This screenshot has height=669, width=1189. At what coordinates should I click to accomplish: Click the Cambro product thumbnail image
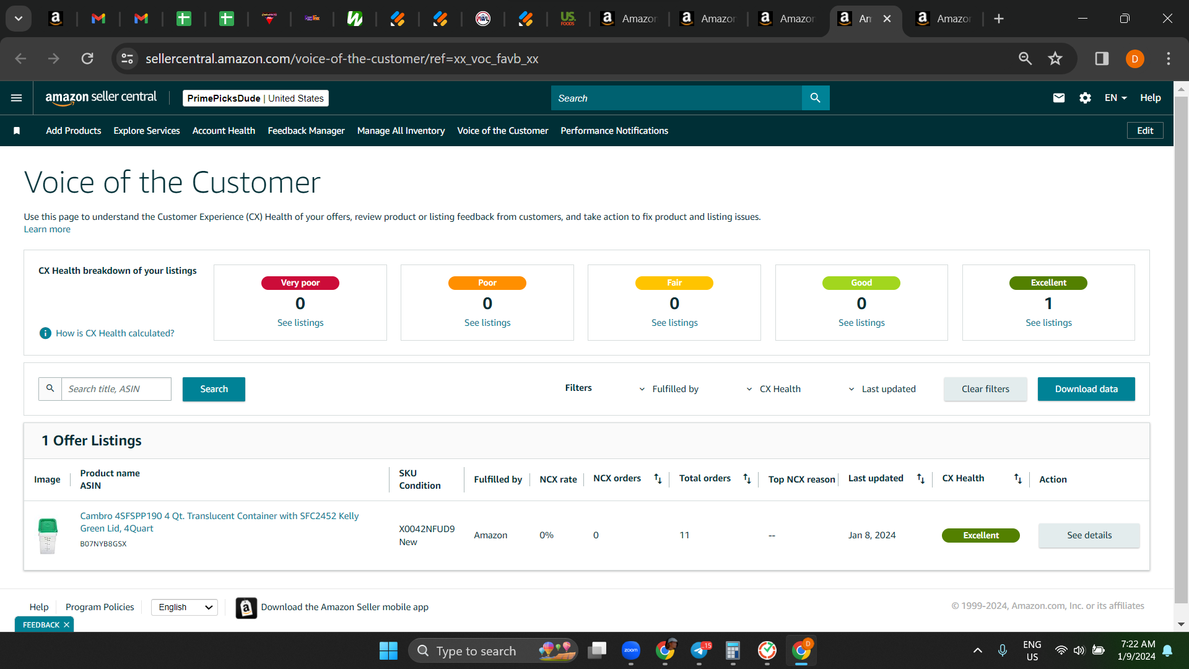click(x=48, y=536)
